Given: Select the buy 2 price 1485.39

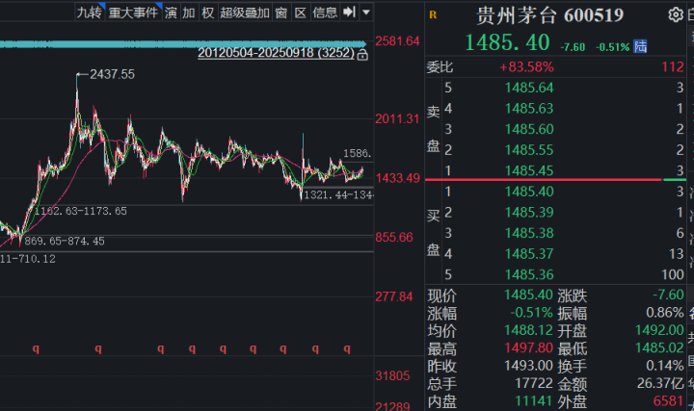Looking at the screenshot, I should (x=529, y=212).
